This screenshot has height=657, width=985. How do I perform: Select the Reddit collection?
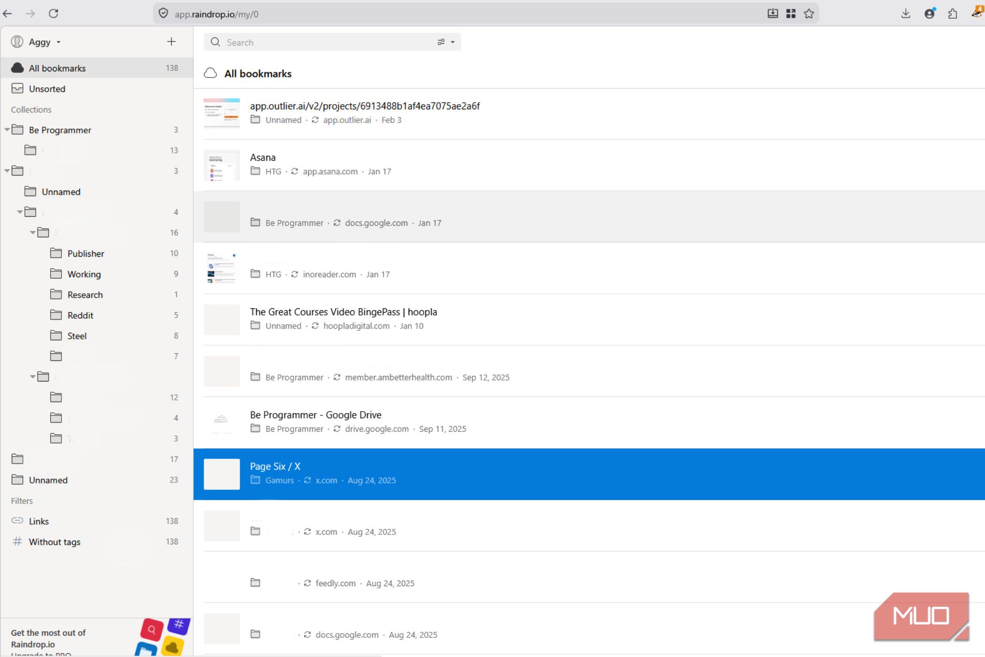click(x=97, y=315)
